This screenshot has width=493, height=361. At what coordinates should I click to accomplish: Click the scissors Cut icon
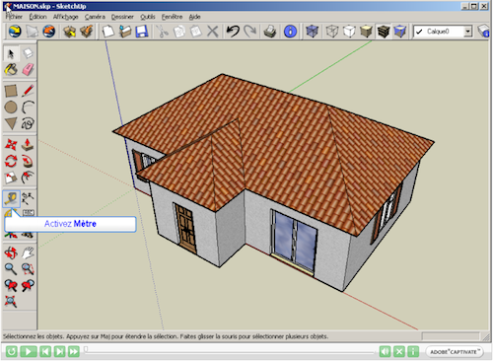tap(162, 32)
